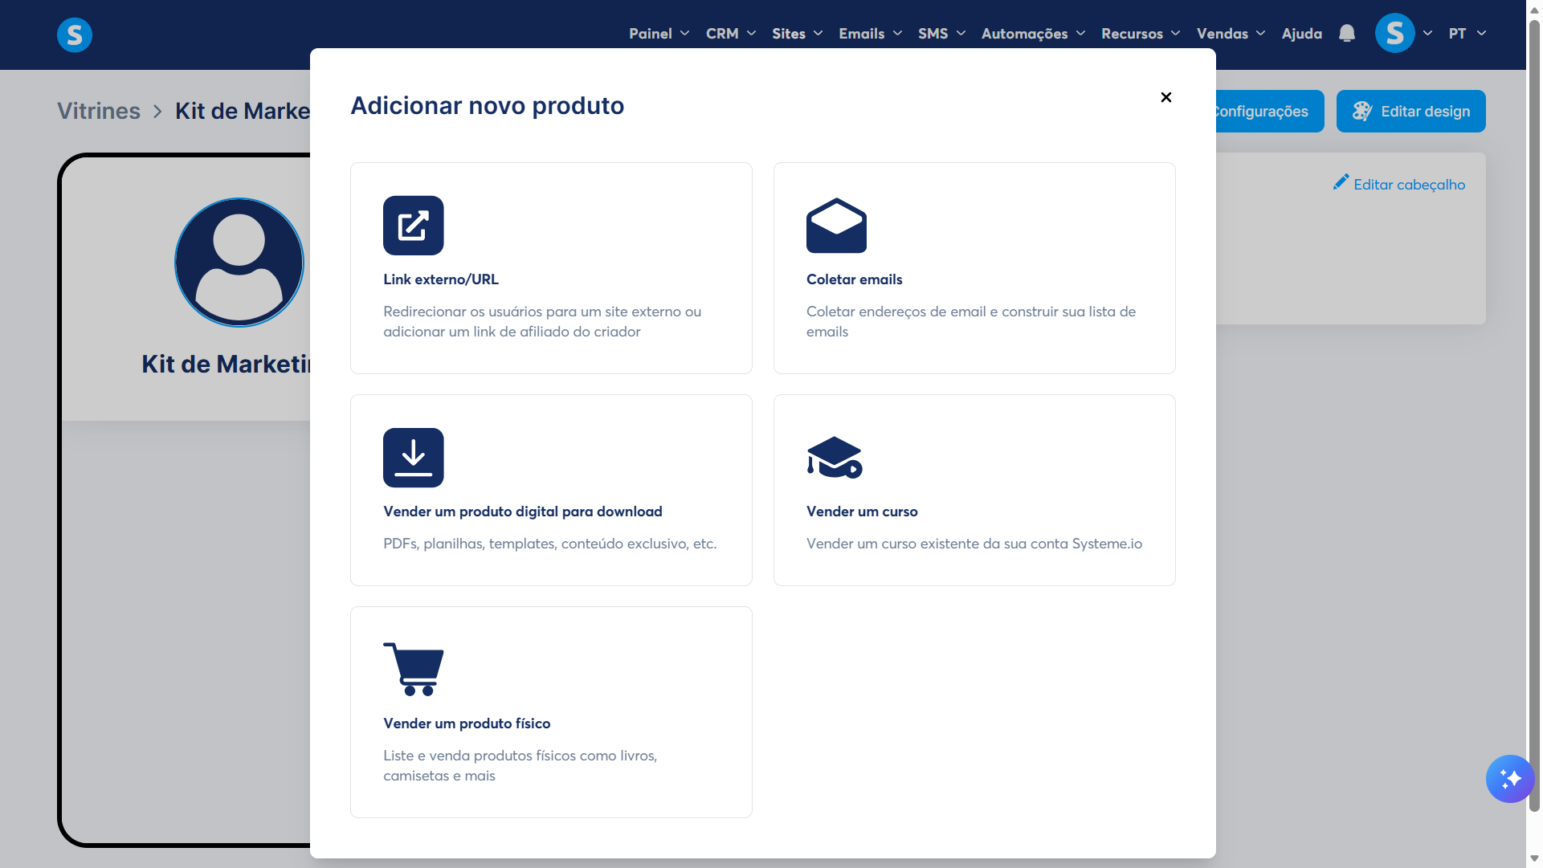Click the graduation cap course icon
Screen dimensions: 1543x868
pos(835,458)
